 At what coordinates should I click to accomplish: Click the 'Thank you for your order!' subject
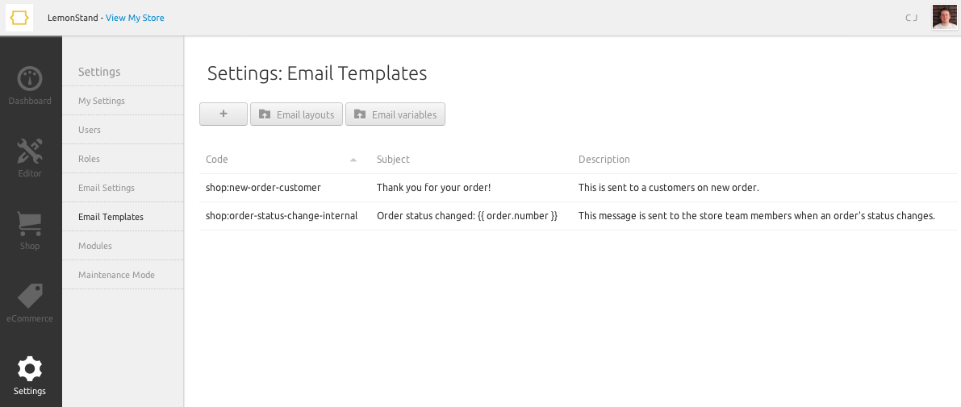(433, 187)
